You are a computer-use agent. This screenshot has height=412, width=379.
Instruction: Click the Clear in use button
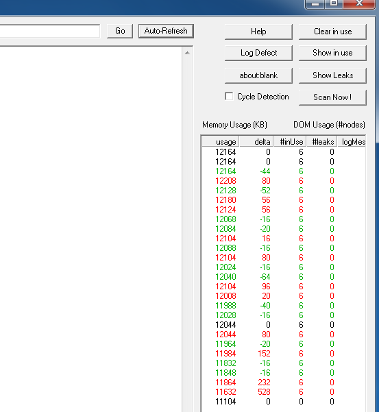point(332,32)
